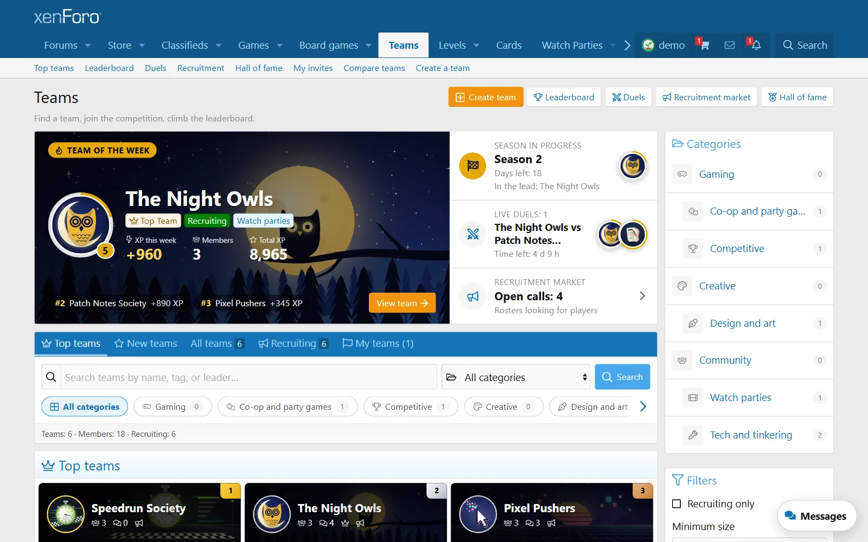This screenshot has width=868, height=542.
Task: Show more navigation items with right chevron
Action: coord(627,46)
